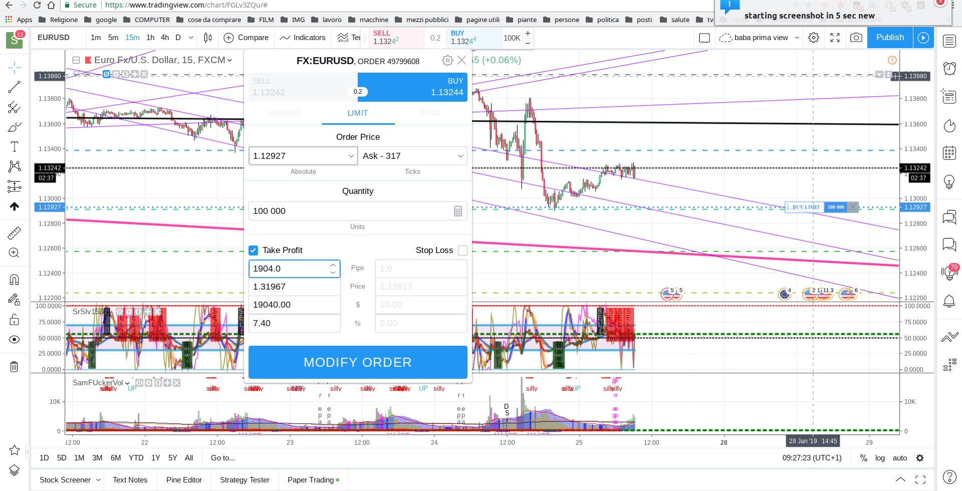This screenshot has height=491, width=962.
Task: Open the Indicators dialog
Action: point(303,38)
